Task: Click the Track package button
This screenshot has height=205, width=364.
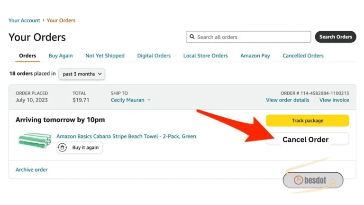Action: pyautogui.click(x=307, y=121)
